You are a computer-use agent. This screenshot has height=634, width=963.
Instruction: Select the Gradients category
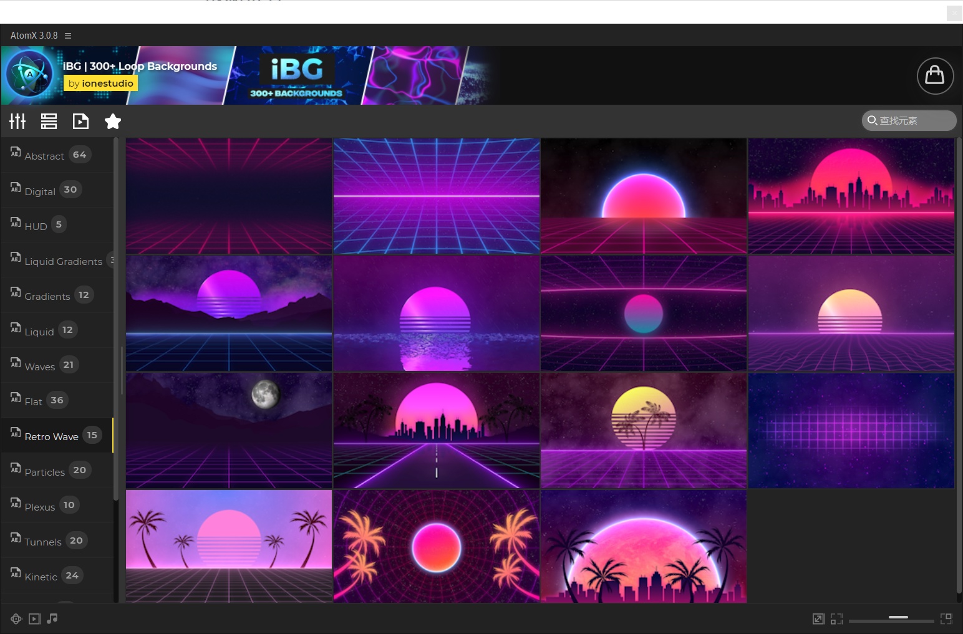(x=57, y=295)
